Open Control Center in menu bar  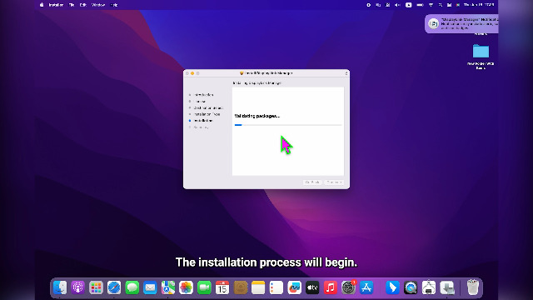449,5
